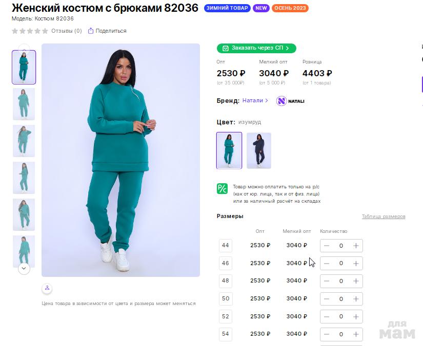Click minus for size 52 quantity

click(327, 316)
